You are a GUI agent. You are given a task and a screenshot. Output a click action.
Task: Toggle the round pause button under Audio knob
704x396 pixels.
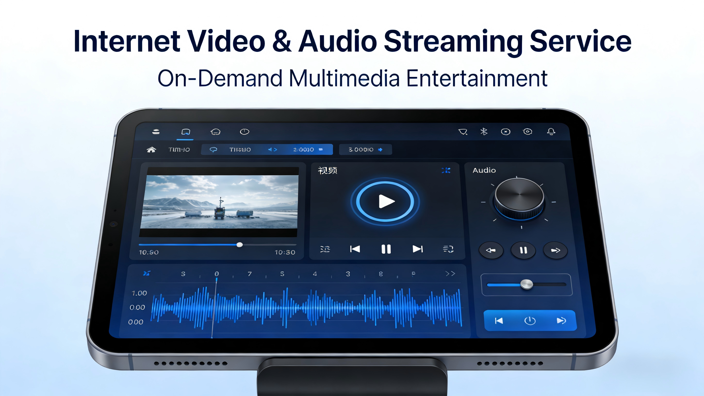point(523,250)
